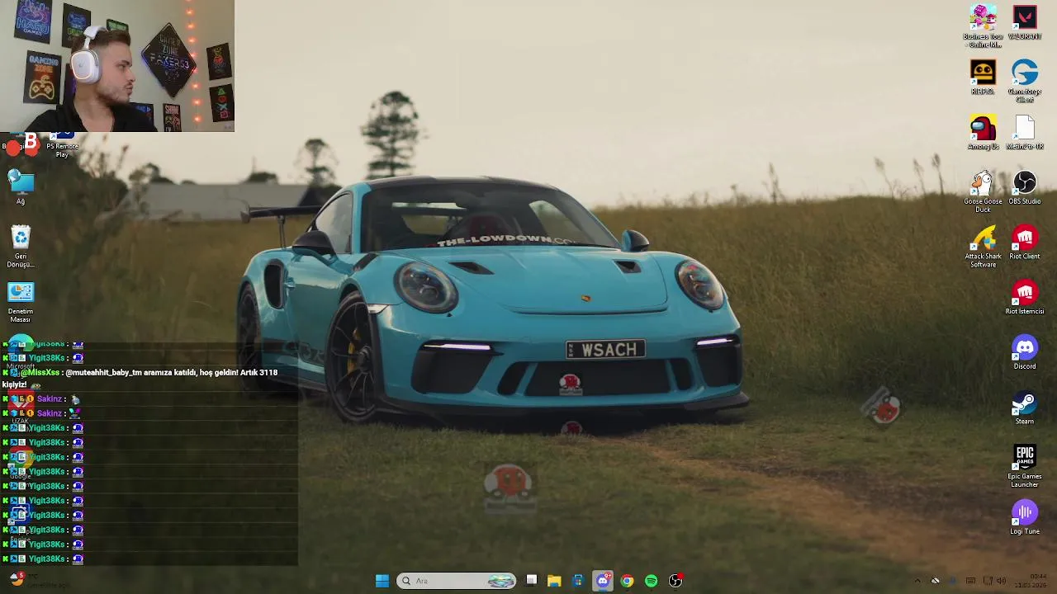Screen dimensions: 1057x594
Task: Open the Ağ network desktop icon
Action: click(21, 186)
